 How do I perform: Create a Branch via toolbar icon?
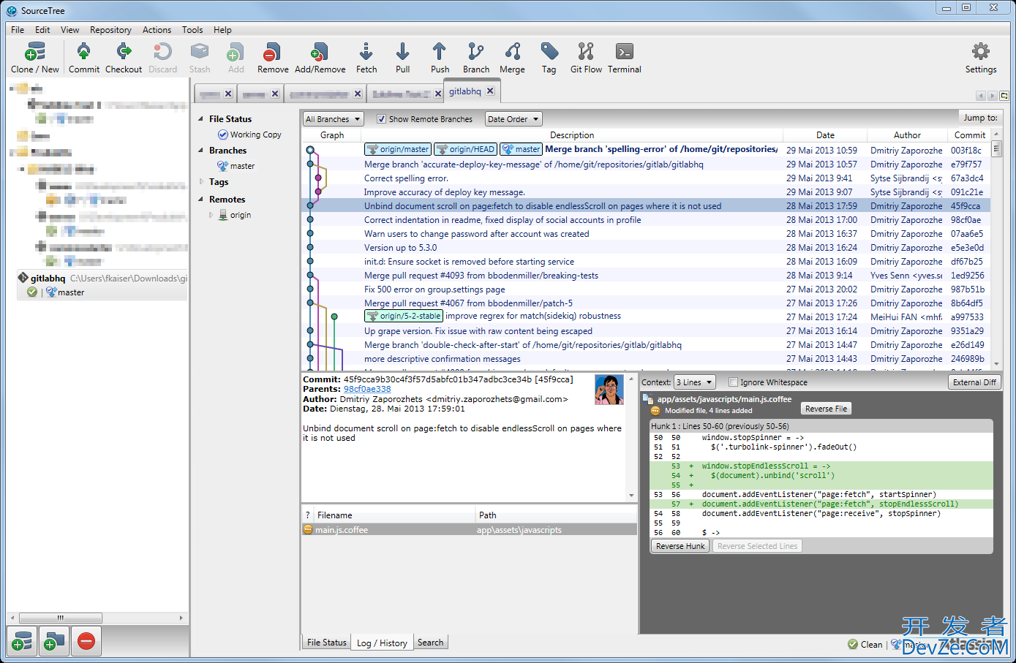pos(476,58)
